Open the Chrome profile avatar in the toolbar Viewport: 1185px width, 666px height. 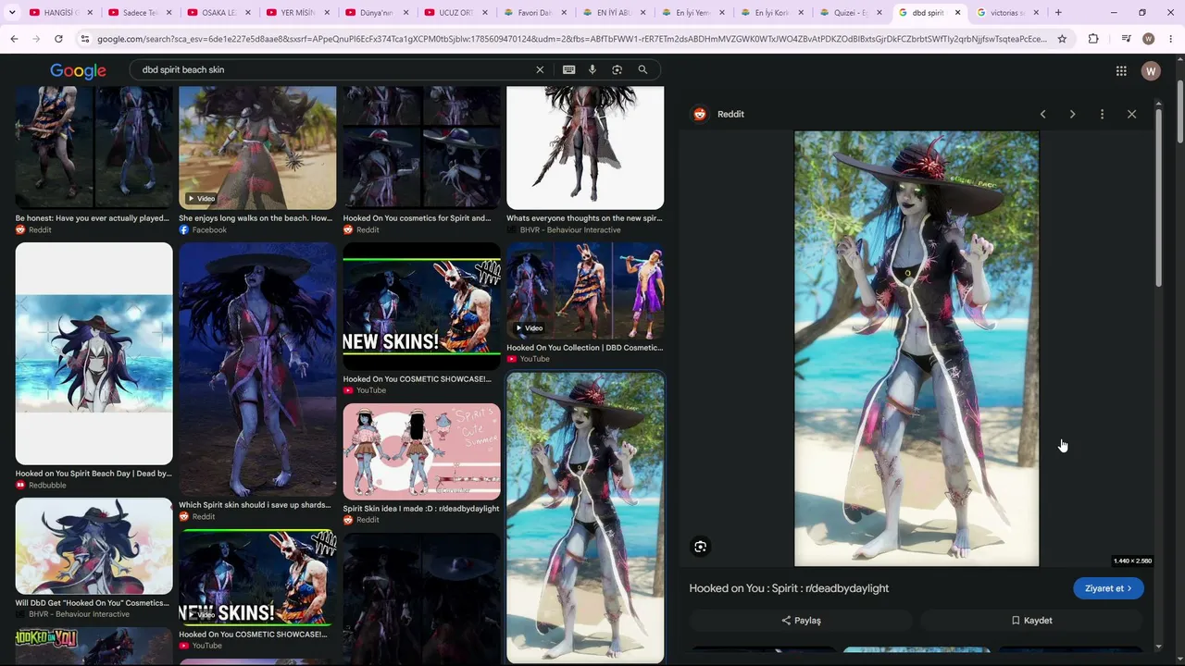point(1149,39)
